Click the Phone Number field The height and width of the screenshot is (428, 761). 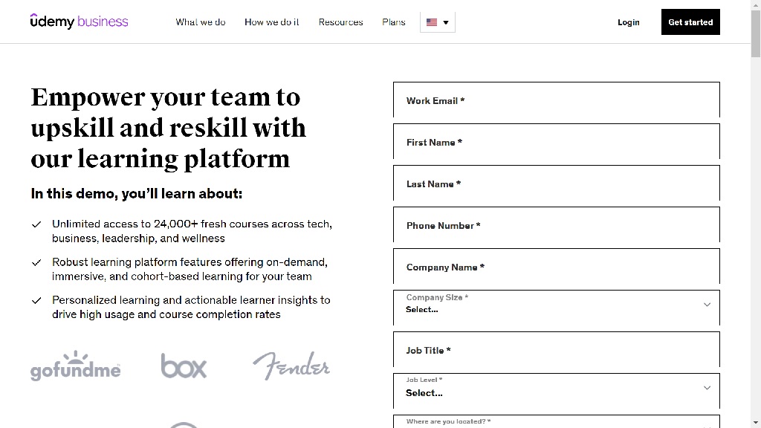pyautogui.click(x=556, y=225)
